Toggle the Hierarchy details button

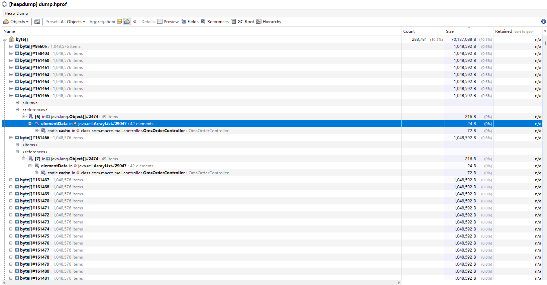[x=269, y=21]
